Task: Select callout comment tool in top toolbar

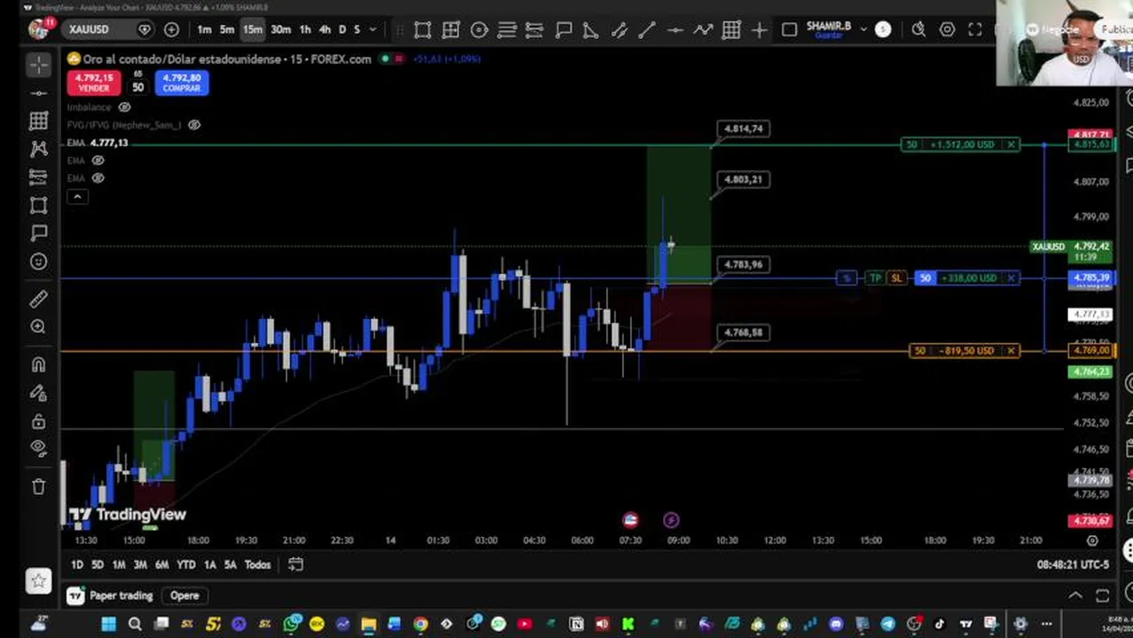Action: [563, 30]
